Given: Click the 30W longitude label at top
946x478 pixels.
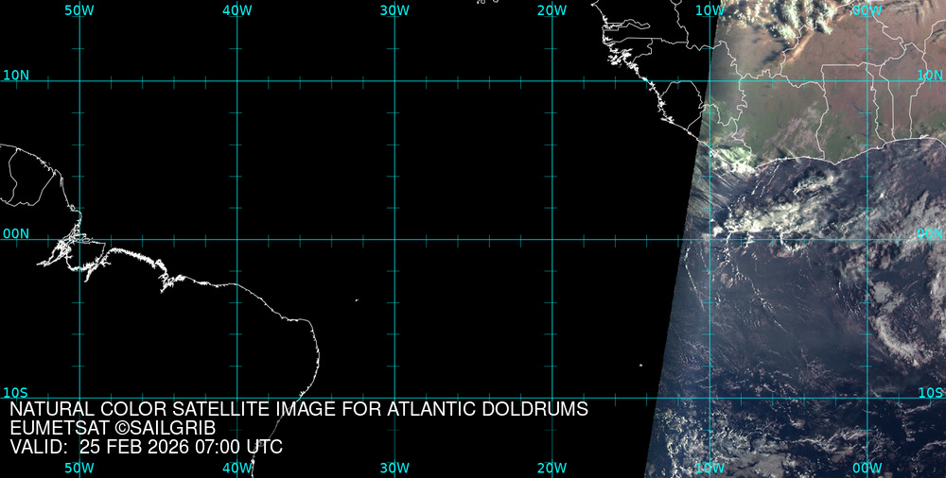Looking at the screenshot, I should 394,10.
